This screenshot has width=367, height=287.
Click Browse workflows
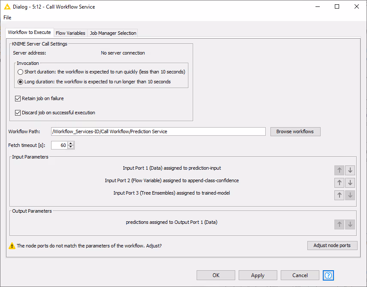(295, 131)
